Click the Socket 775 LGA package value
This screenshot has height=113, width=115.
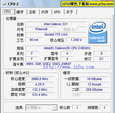[x=56, y=34]
